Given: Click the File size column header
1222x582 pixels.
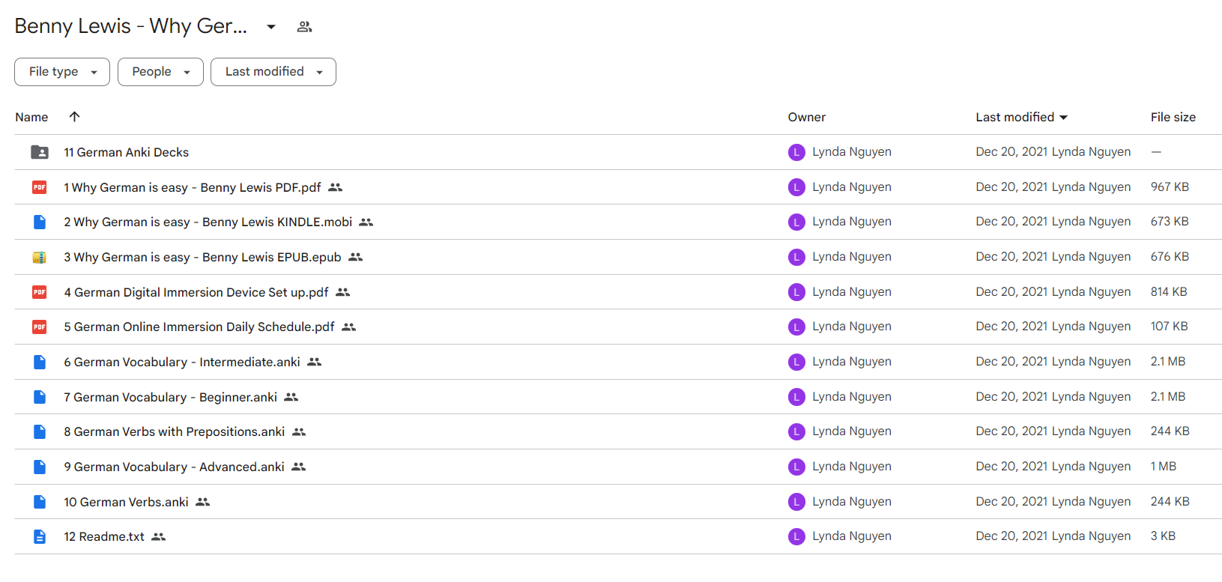Looking at the screenshot, I should (1173, 118).
